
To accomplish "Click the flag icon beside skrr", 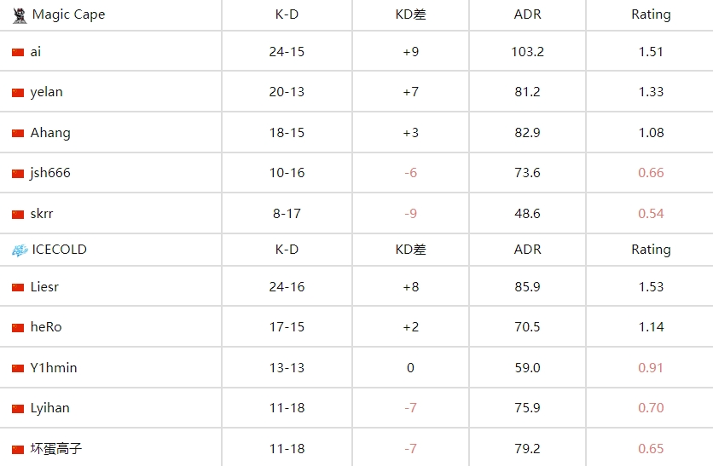I will pos(18,214).
